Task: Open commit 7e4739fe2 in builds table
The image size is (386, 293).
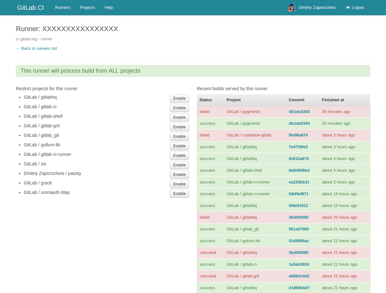Action: (298, 147)
